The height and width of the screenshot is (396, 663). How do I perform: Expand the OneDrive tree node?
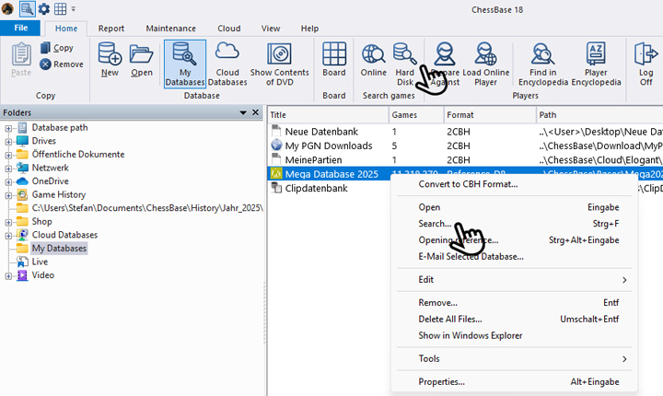tap(8, 182)
